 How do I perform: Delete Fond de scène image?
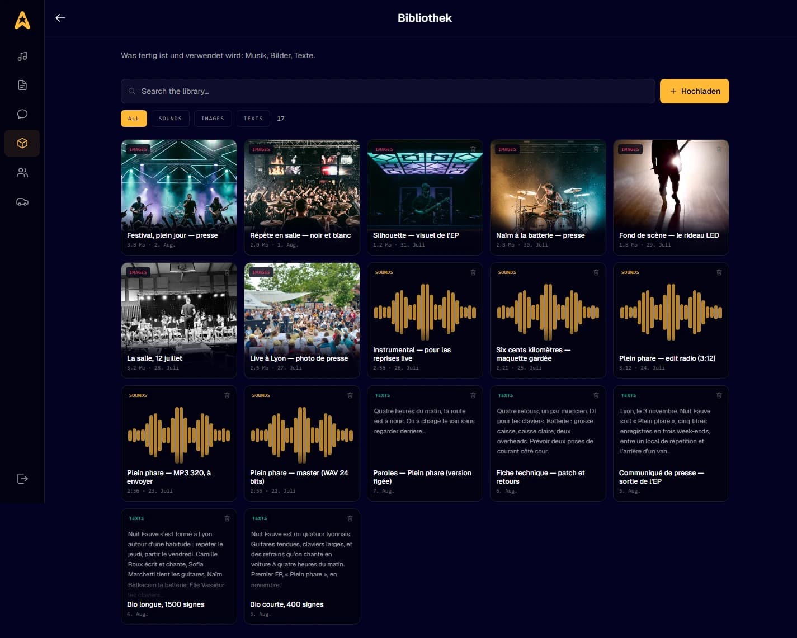point(719,149)
